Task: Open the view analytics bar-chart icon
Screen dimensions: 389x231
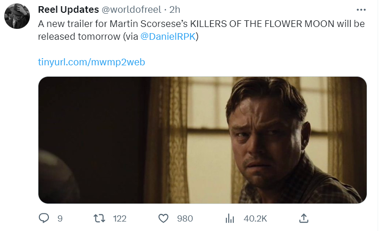Action: [x=230, y=218]
